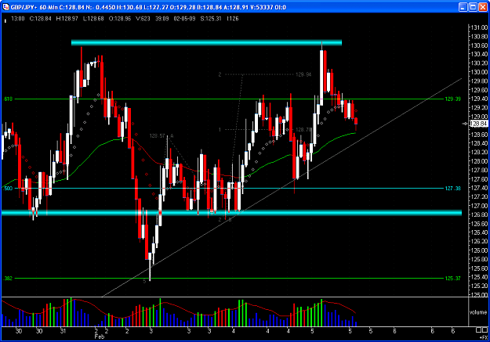This screenshot has width=490, height=342.
Task: Click the 126.00 price scale label
Action: [480, 250]
